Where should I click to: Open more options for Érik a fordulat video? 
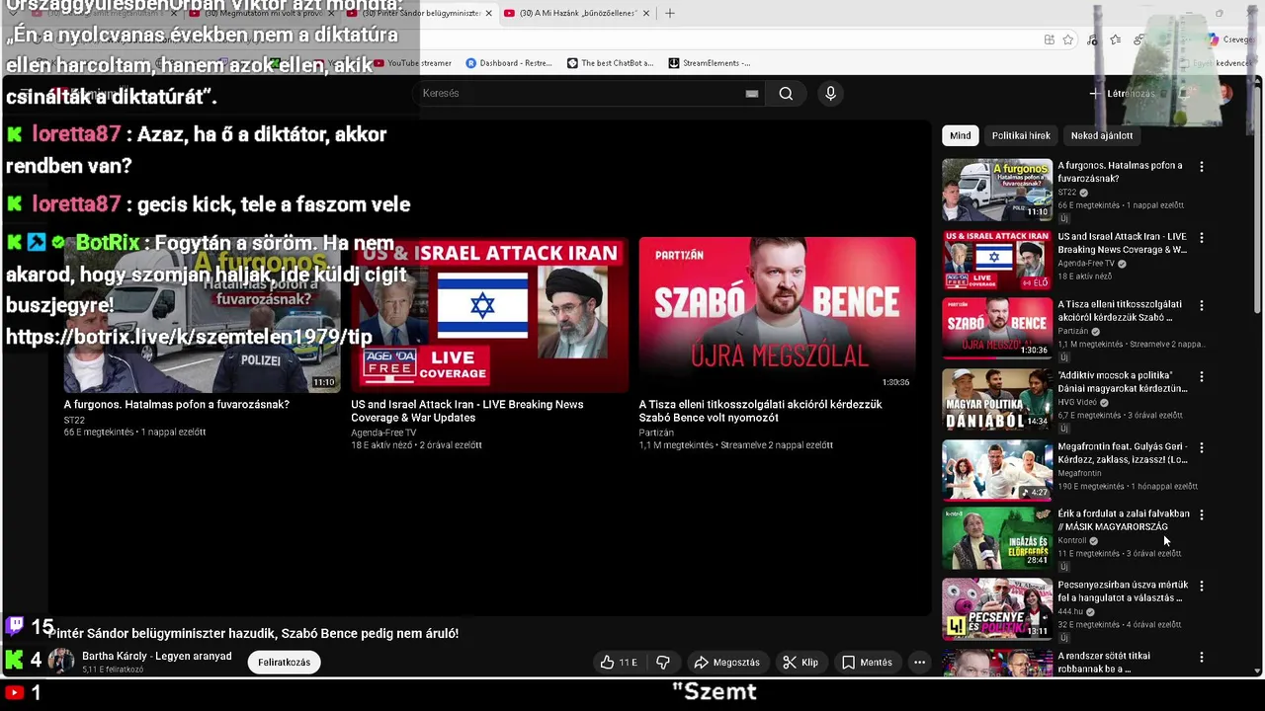pyautogui.click(x=1202, y=514)
